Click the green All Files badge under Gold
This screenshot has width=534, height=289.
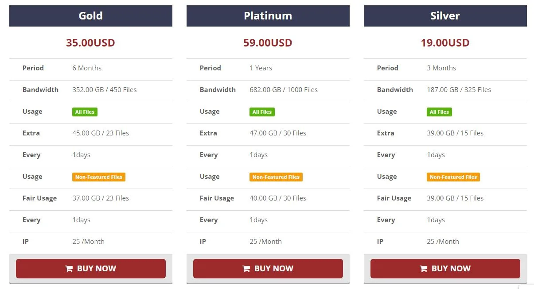tap(85, 112)
